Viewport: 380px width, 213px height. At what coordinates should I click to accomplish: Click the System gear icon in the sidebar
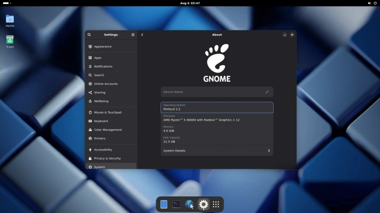click(x=90, y=167)
